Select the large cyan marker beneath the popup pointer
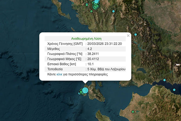This screenshot has height=121, width=181. click(85, 90)
